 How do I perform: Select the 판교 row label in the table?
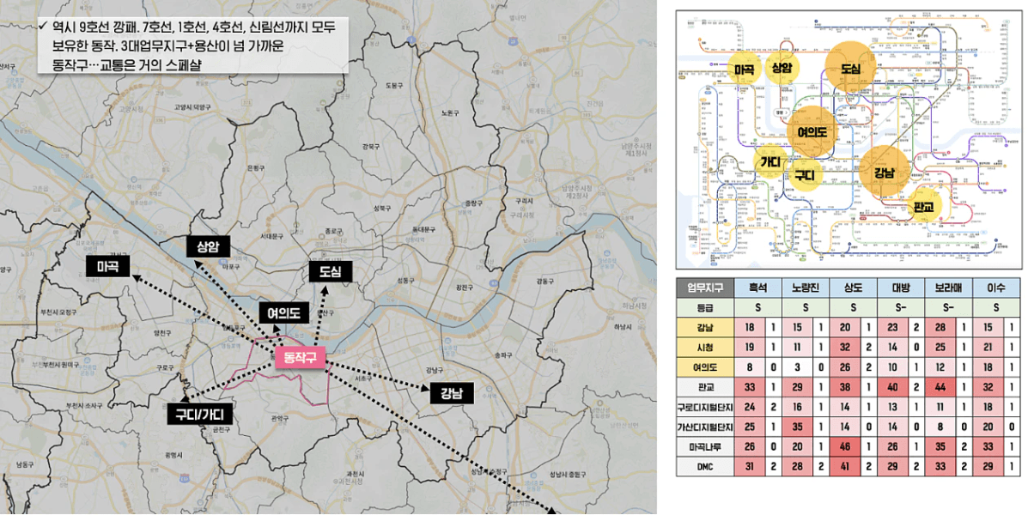pyautogui.click(x=705, y=386)
